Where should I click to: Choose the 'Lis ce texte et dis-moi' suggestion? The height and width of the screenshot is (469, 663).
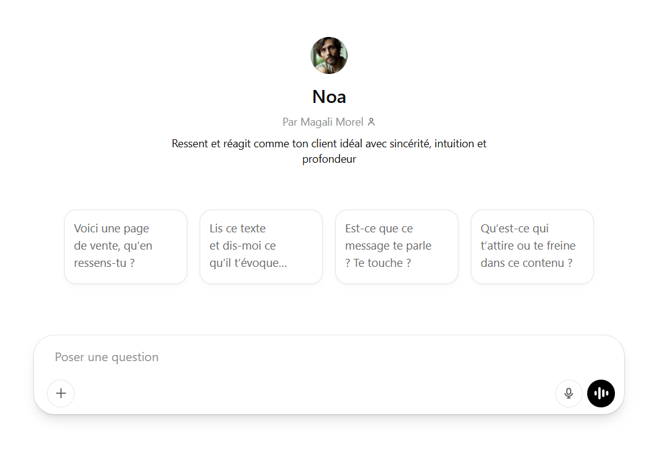[x=261, y=247]
